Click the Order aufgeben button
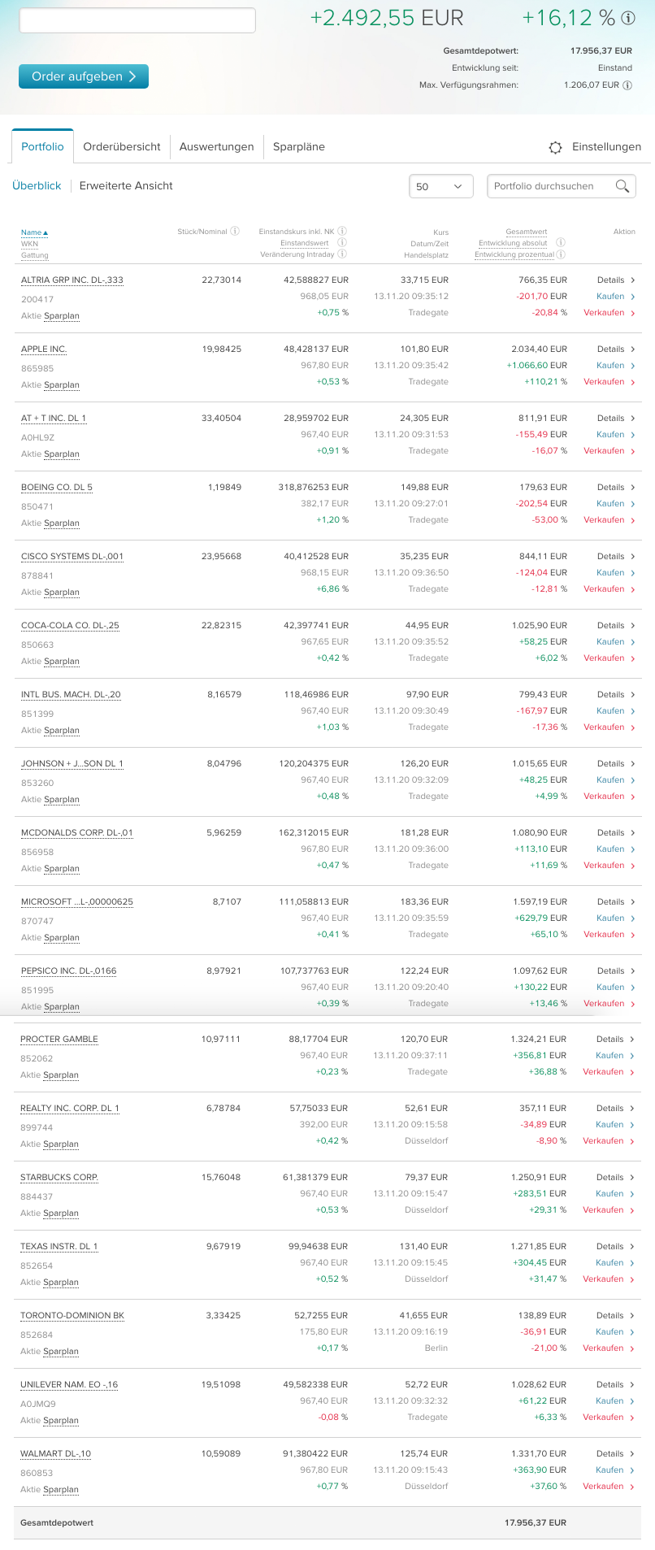655x1550 pixels. [84, 76]
